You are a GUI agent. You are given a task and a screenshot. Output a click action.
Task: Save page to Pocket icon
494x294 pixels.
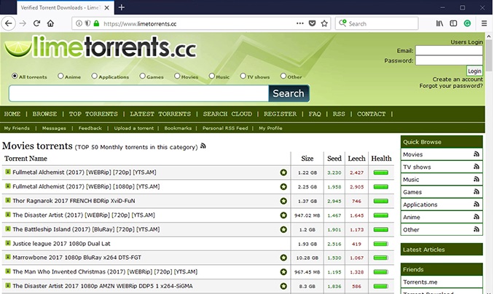[x=312, y=23]
